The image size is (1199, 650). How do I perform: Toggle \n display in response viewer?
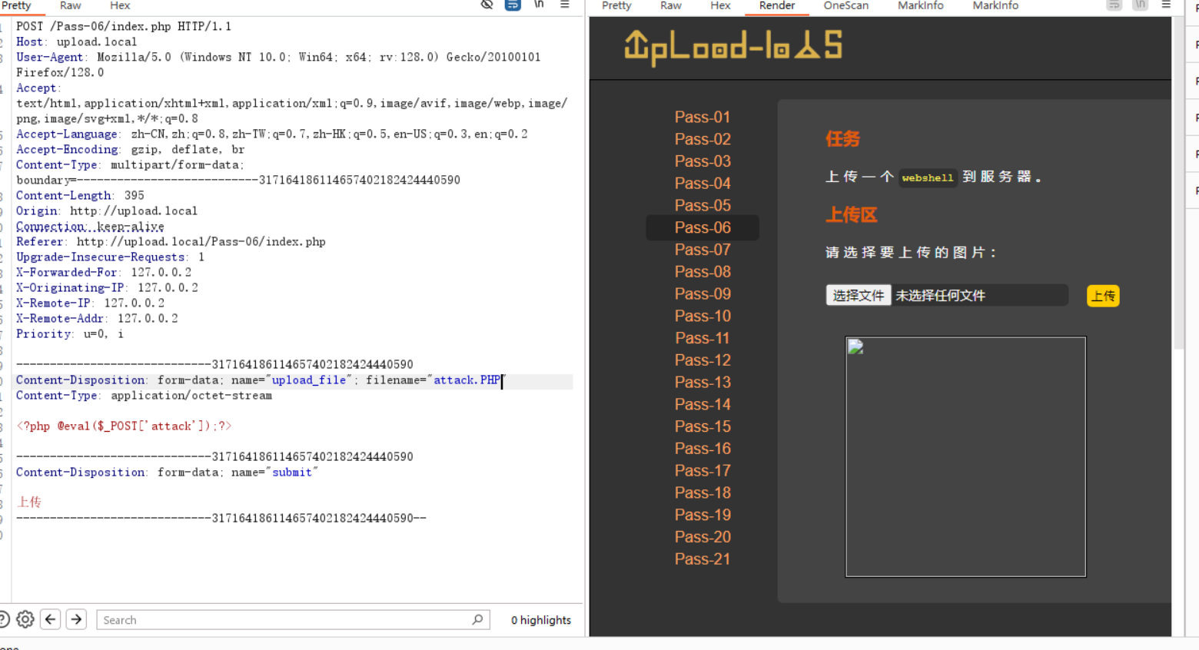pos(1141,5)
